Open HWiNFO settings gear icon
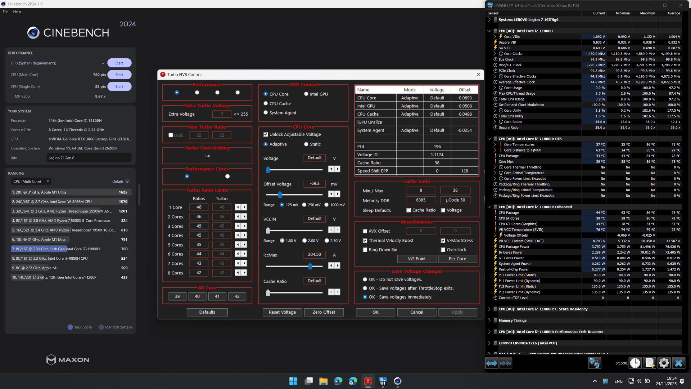Image resolution: width=691 pixels, height=389 pixels. pyautogui.click(x=664, y=363)
